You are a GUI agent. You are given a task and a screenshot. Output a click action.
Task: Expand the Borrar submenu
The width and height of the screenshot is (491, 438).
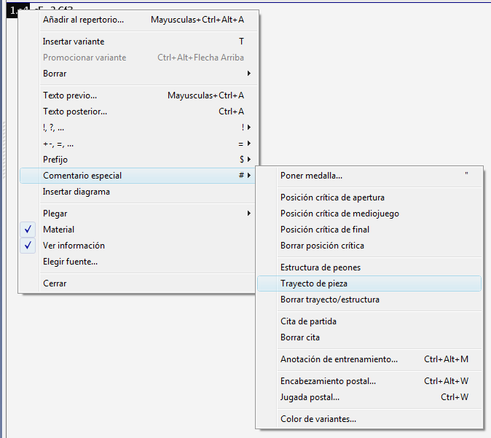[x=138, y=74]
